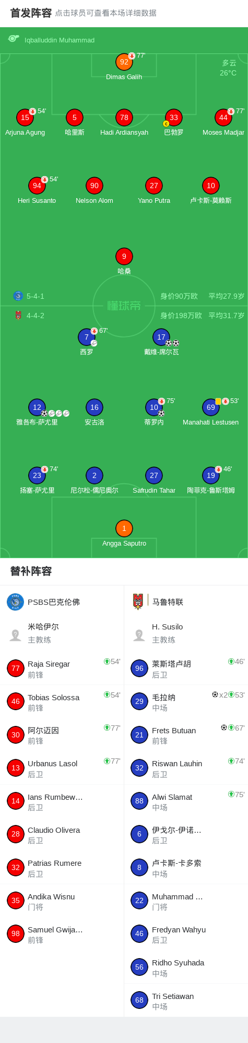Open goalkeeper number 1 Angga Saputro
The image size is (248, 1043).
[x=124, y=528]
